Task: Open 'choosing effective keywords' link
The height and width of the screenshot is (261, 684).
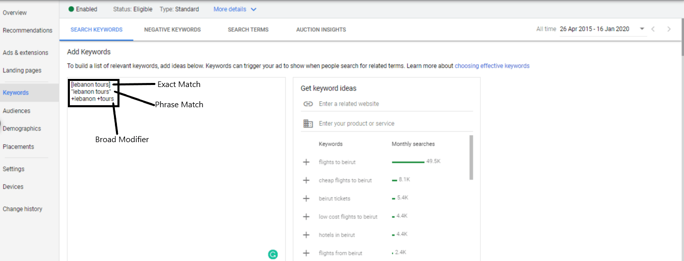Action: pos(492,66)
